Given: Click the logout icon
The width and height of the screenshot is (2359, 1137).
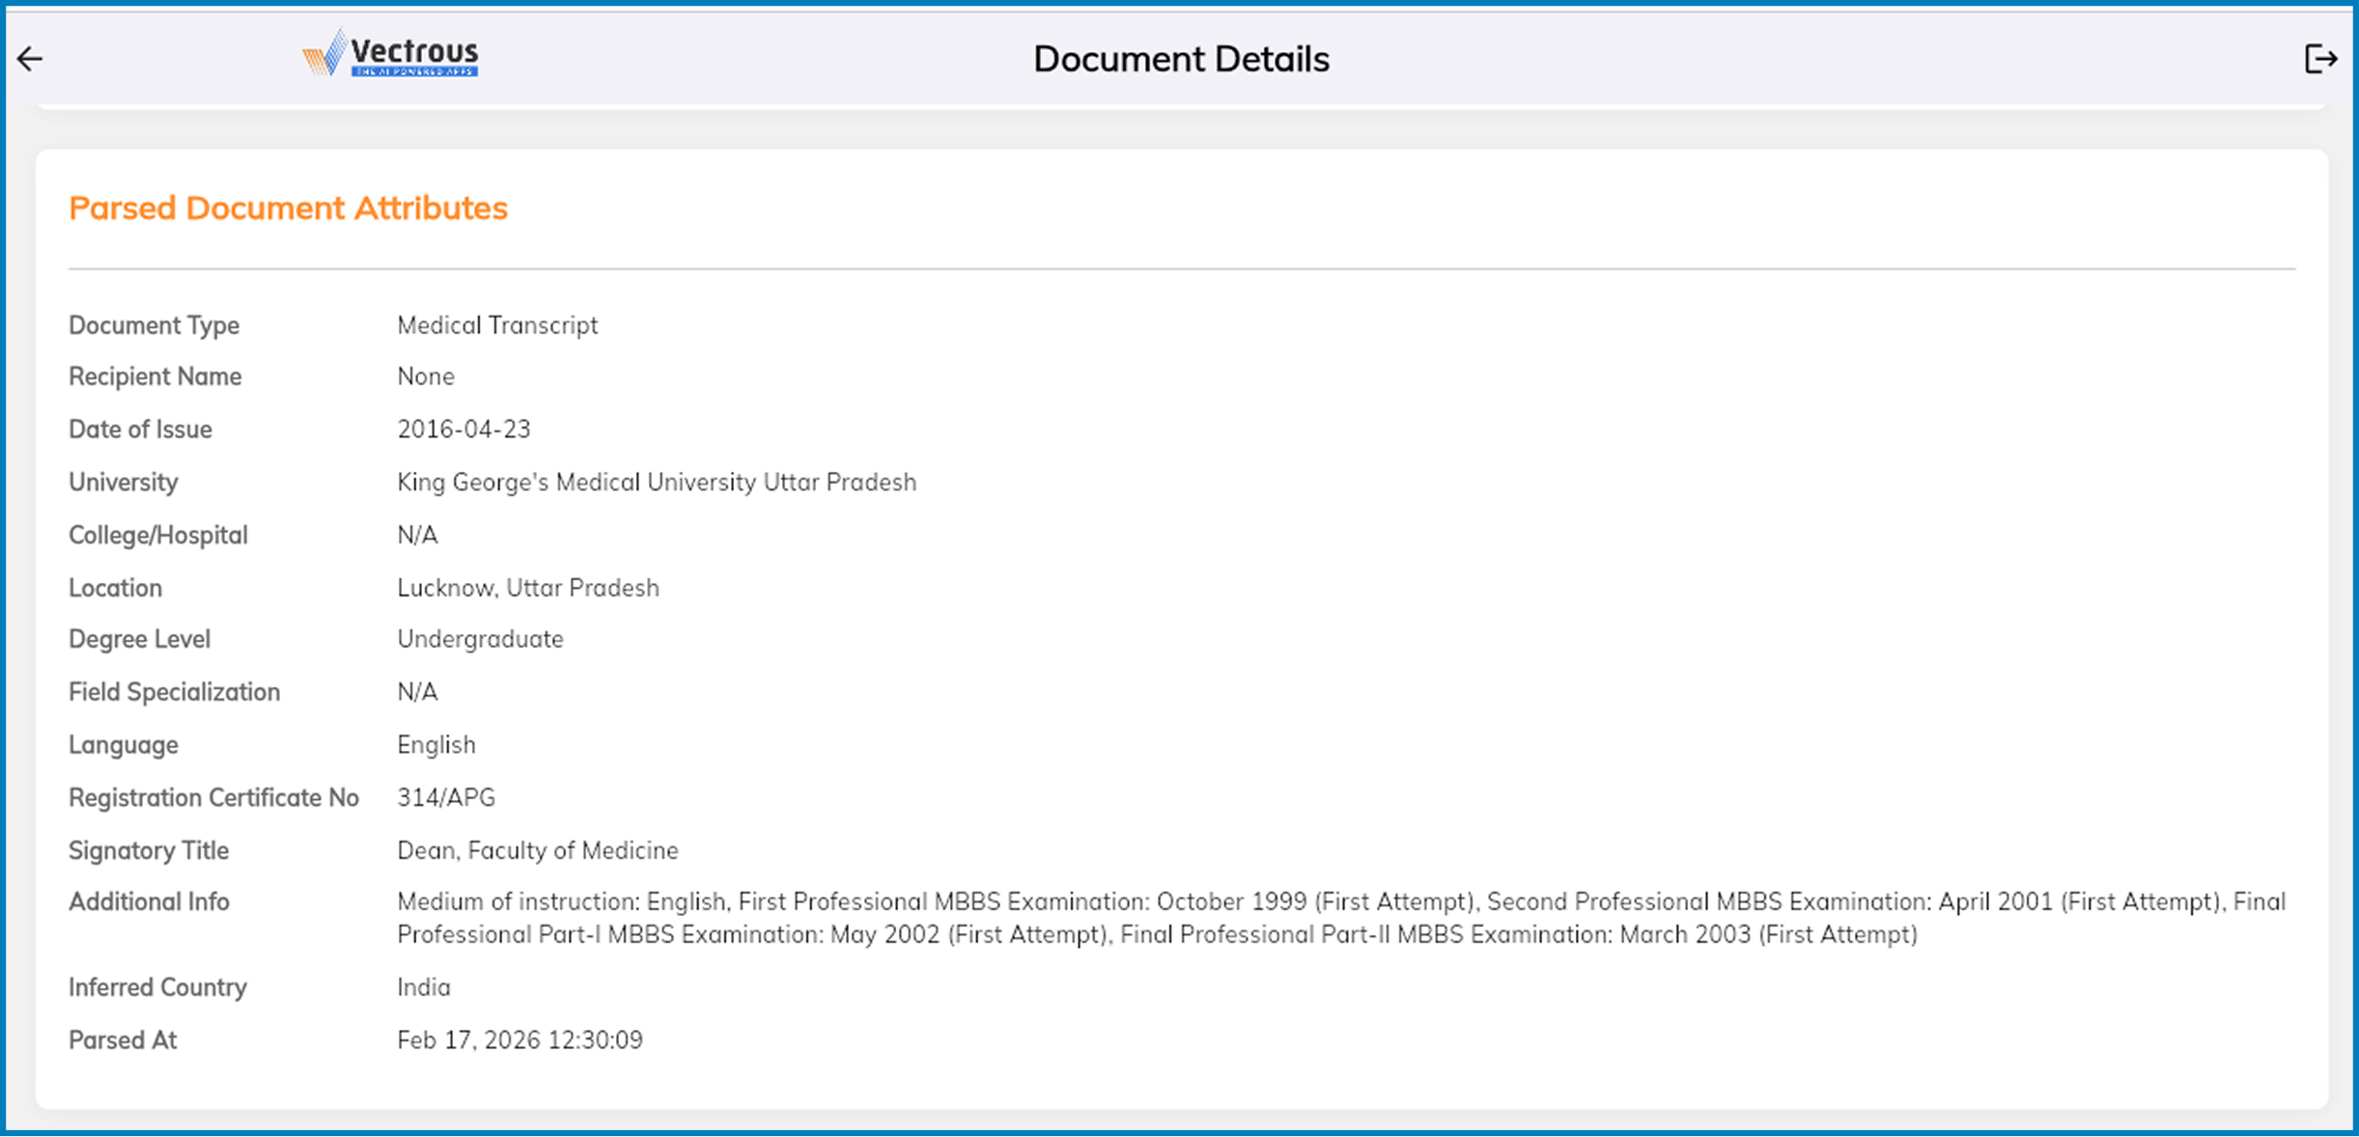Looking at the screenshot, I should click(2319, 59).
